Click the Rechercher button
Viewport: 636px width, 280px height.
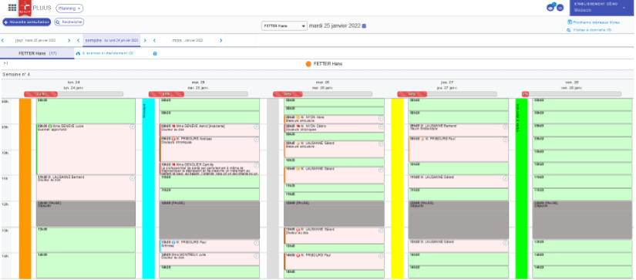tap(69, 22)
